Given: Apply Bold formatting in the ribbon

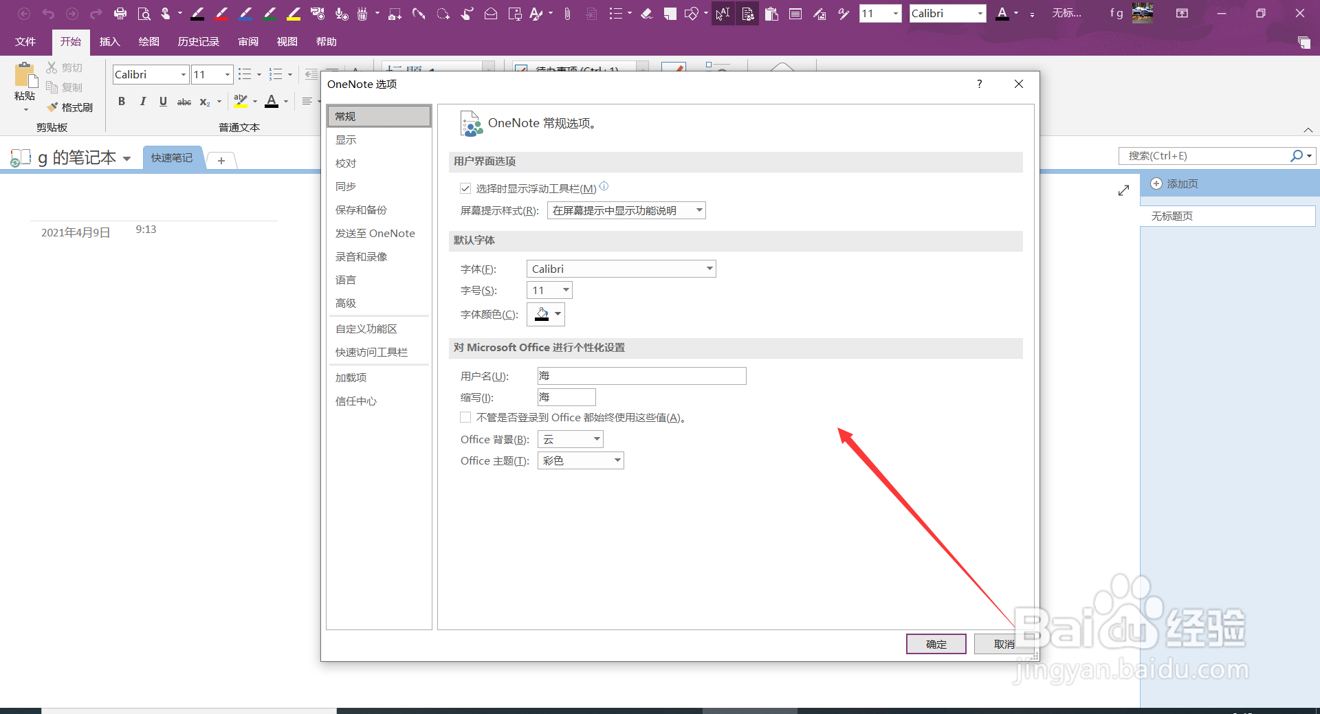Looking at the screenshot, I should 122,102.
